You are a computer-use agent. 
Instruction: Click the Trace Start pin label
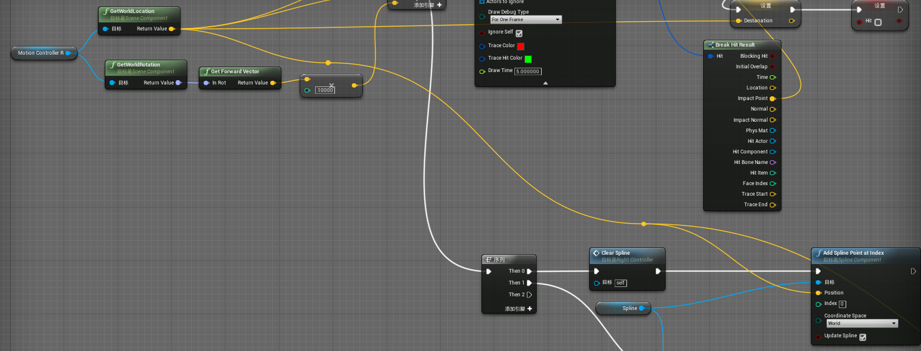point(755,194)
